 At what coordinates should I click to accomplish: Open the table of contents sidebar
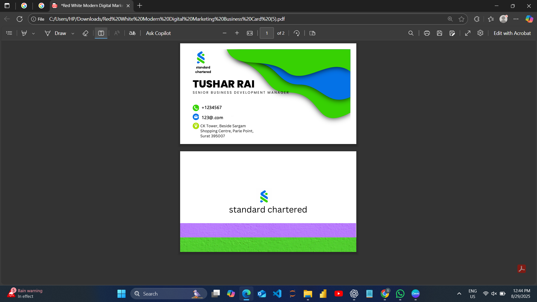[9, 33]
